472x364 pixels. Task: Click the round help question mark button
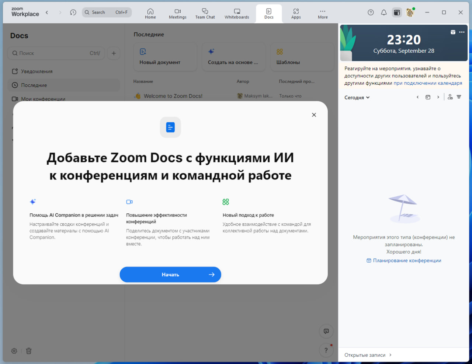point(326,350)
